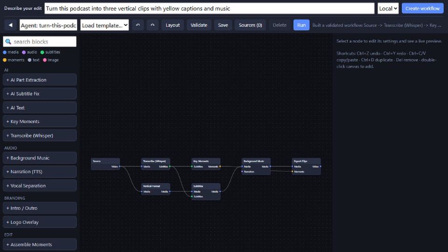Click the blue media legend dot
Image resolution: width=448 pixels, height=252 pixels.
(x=5, y=52)
